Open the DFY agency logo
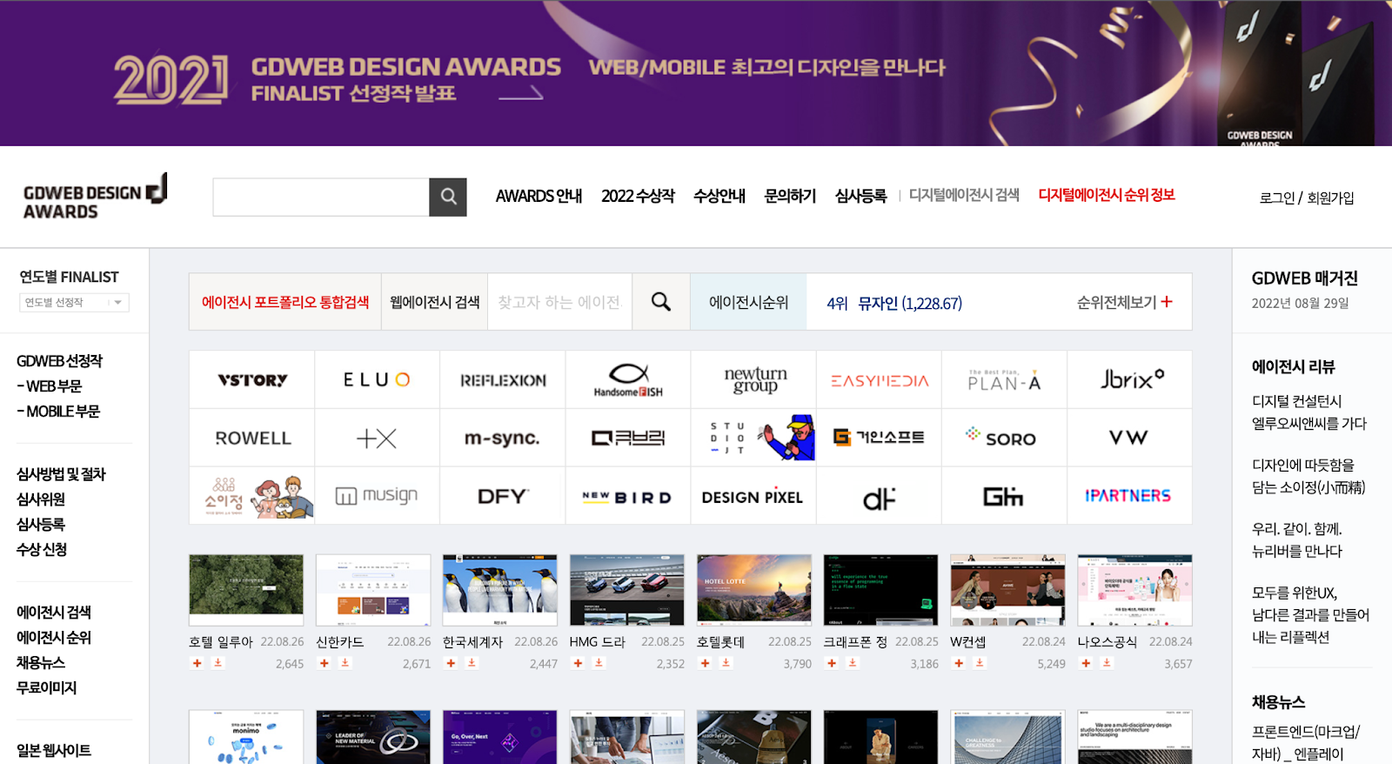 [502, 496]
